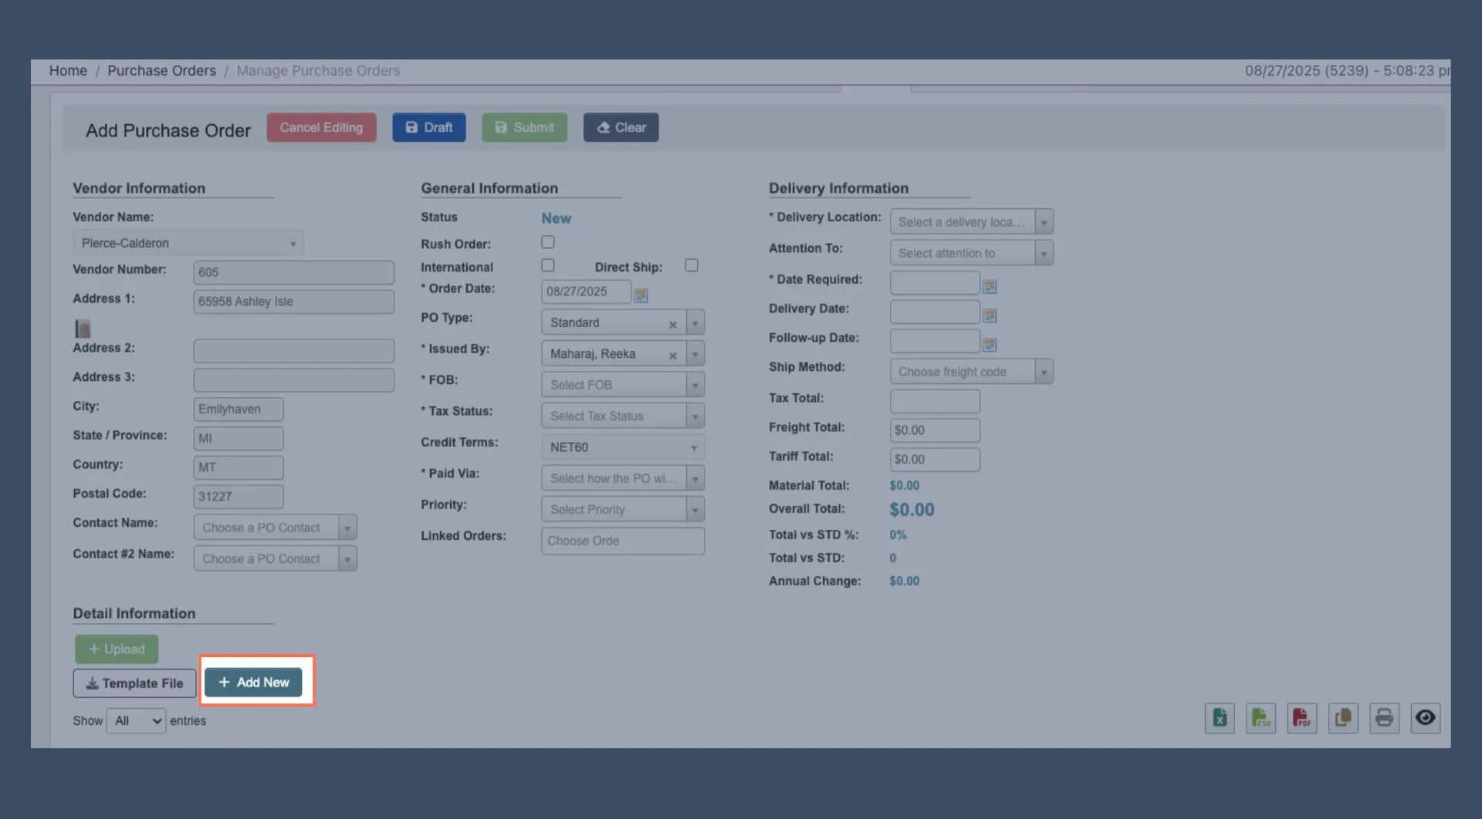
Task: Click the Vendor Number field
Action: pyautogui.click(x=293, y=272)
